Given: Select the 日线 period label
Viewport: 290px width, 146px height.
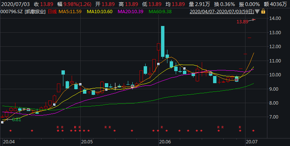Looking at the screenshot, I should pos(52,12).
